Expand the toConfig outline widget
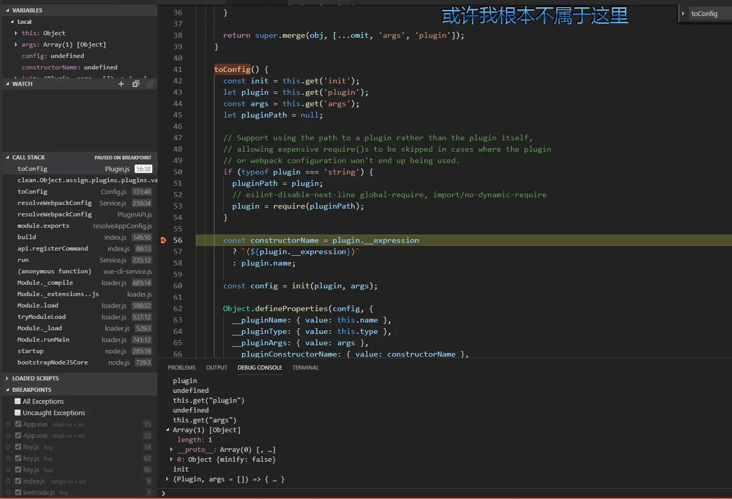Viewport: 732px width, 499px height. pyautogui.click(x=683, y=13)
